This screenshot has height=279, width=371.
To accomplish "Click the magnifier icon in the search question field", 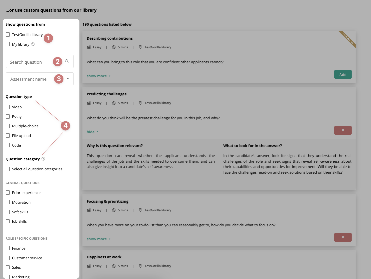I will [67, 62].
